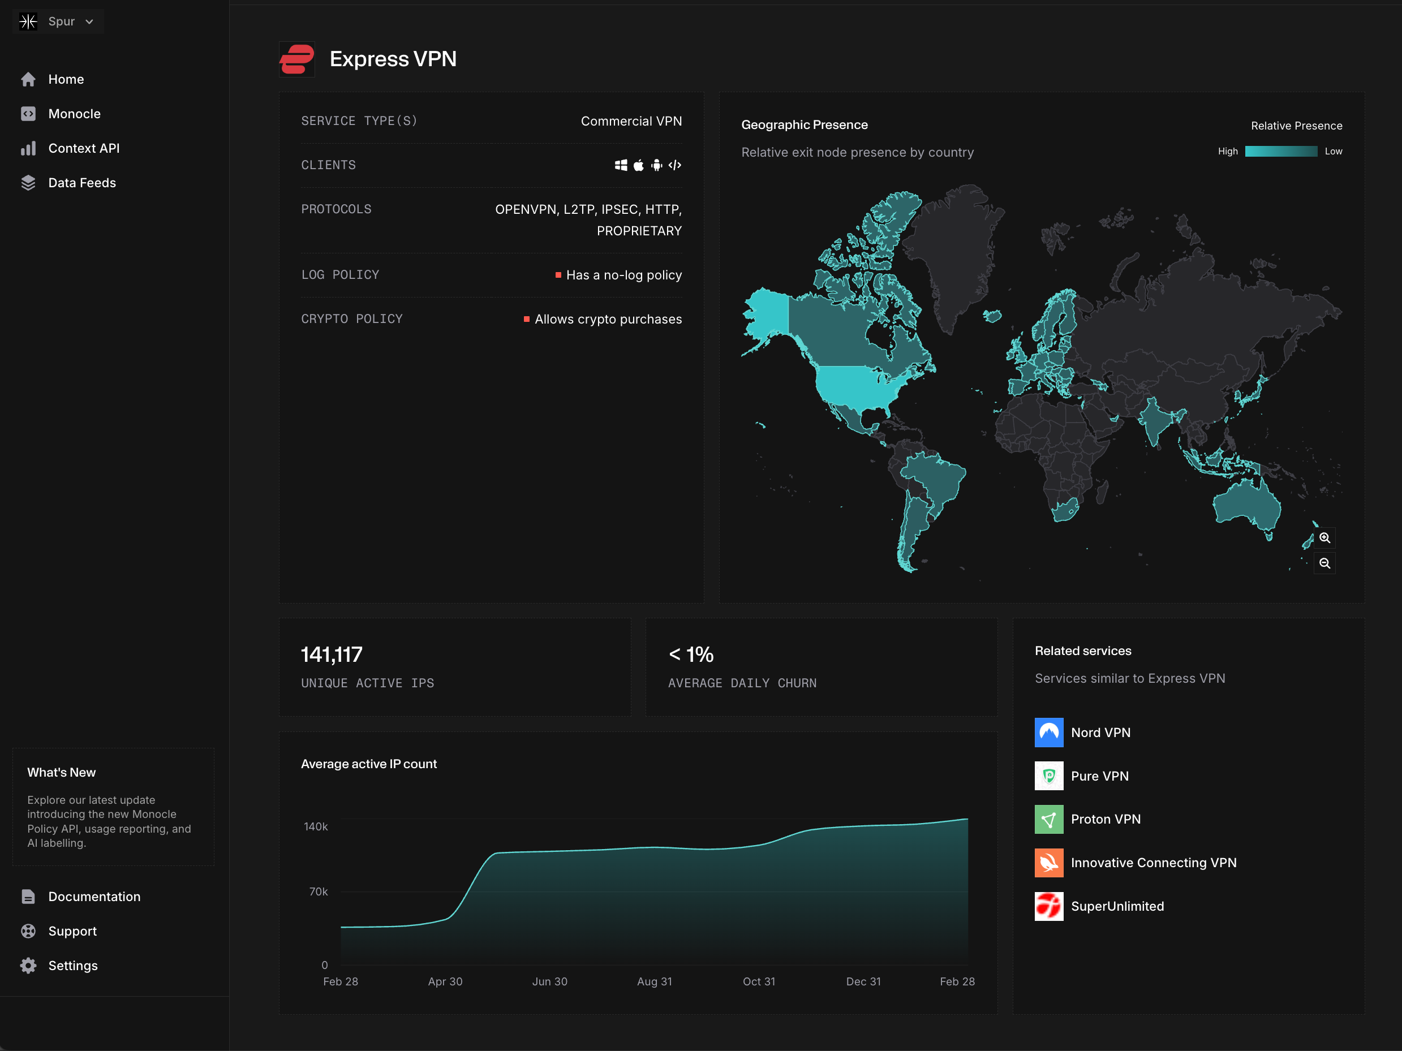Screen dimensions: 1402x1051
Task: Click the Innovative Connecting VPN orange icon
Action: [x=1048, y=863]
